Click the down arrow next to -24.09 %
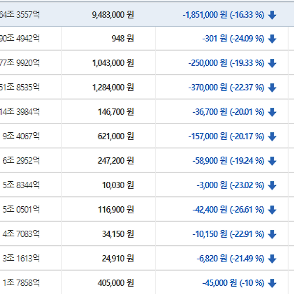 point(272,39)
